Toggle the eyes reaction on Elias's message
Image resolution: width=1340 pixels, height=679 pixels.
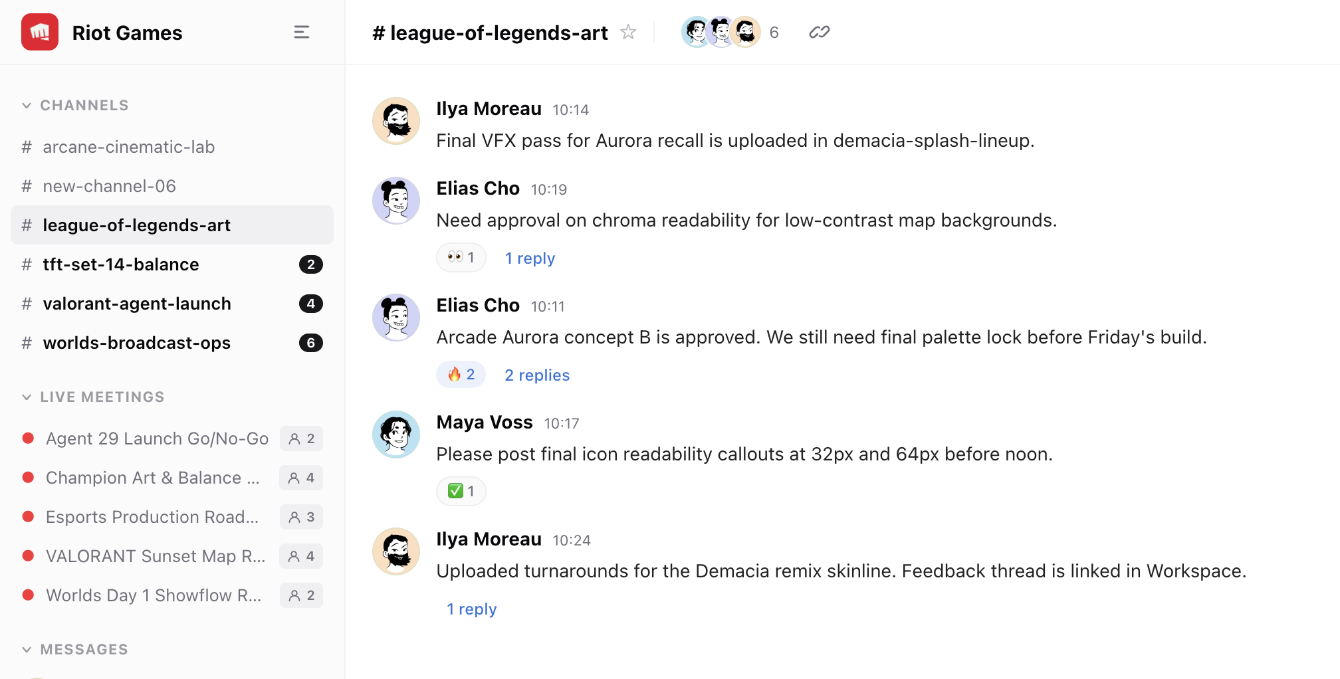click(461, 258)
